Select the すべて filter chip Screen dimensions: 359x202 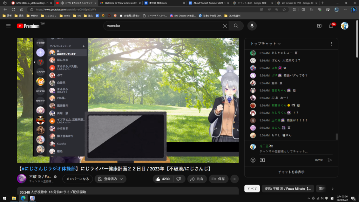[x=252, y=188]
